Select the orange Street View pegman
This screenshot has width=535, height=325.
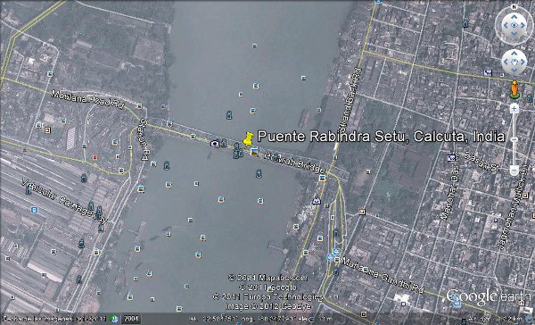click(x=514, y=90)
